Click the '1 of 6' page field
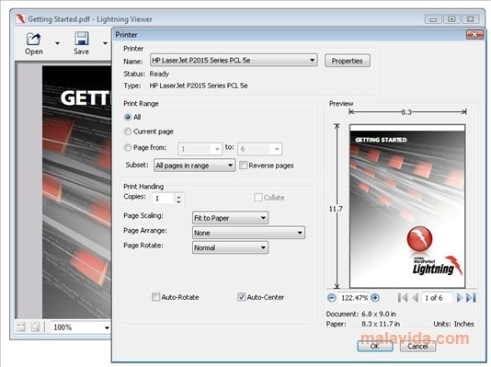491x367 pixels. pos(437,298)
